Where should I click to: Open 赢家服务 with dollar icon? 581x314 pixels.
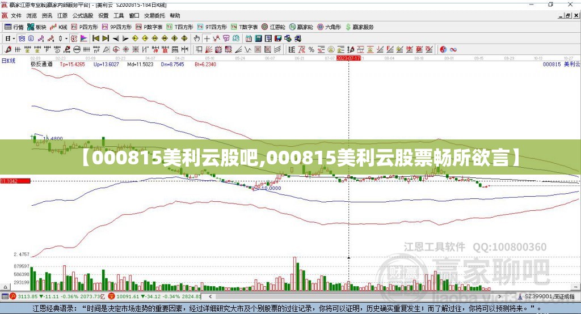pos(359,27)
